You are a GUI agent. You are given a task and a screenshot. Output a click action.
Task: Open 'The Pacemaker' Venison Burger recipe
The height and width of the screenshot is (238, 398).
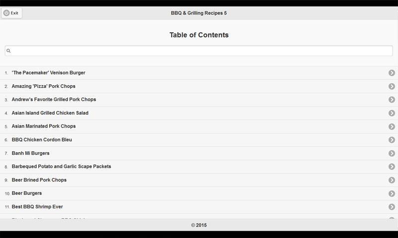coord(48,73)
